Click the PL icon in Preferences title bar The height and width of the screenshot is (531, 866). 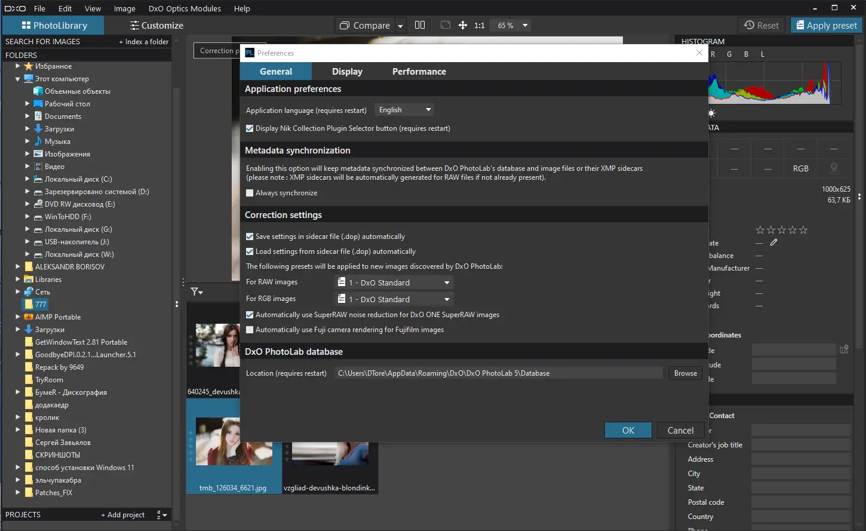coord(250,53)
